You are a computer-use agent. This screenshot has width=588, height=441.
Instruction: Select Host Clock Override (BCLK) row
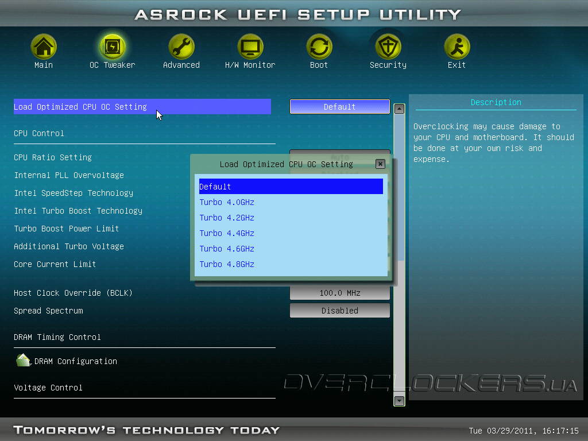pyautogui.click(x=73, y=293)
